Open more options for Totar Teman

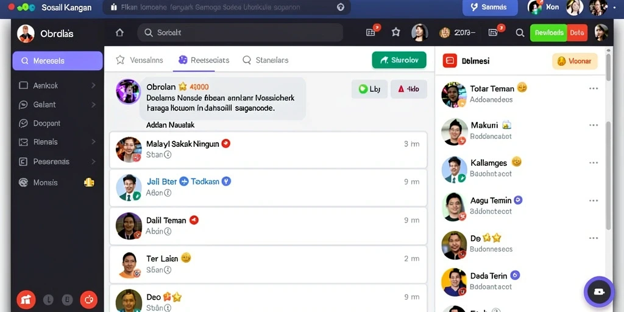pos(594,88)
